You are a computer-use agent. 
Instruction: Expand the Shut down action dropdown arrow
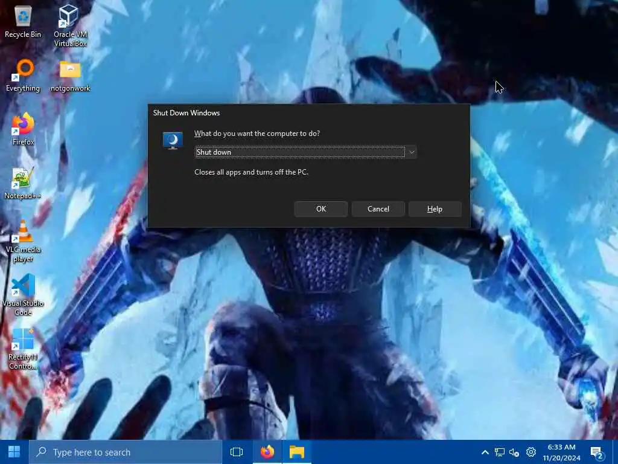pos(412,152)
